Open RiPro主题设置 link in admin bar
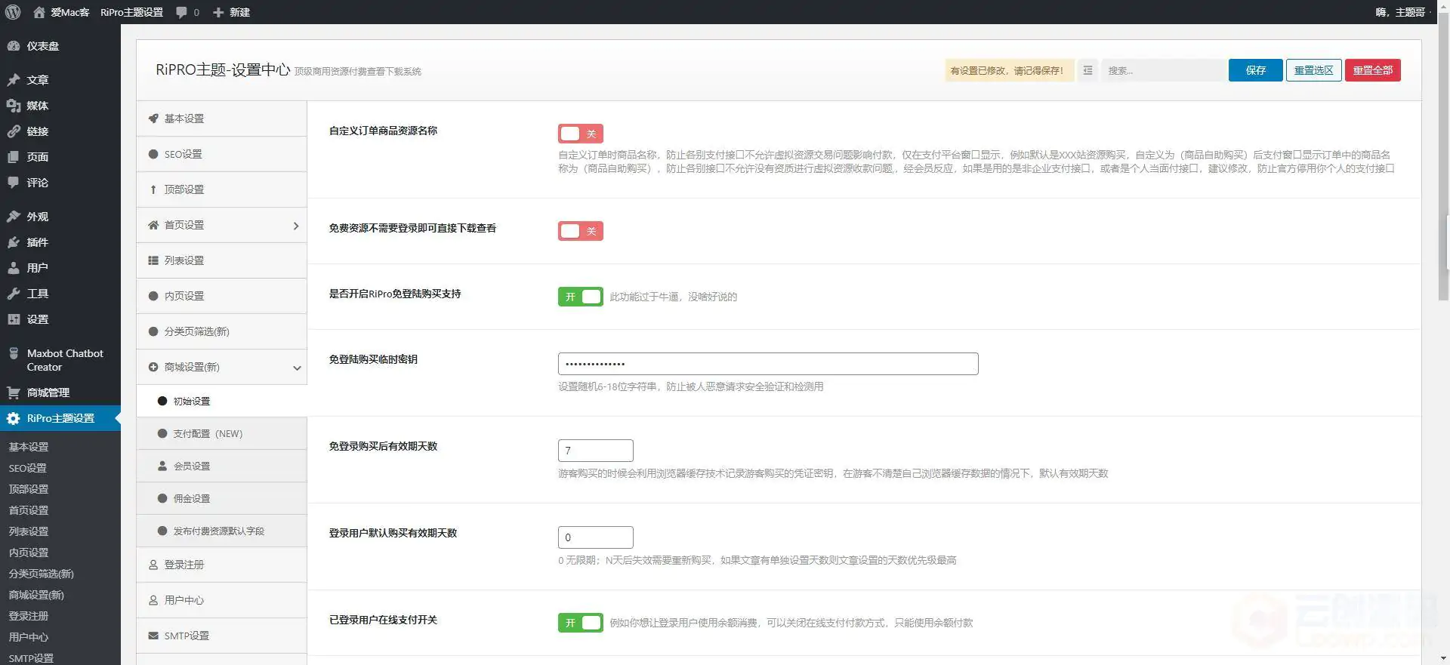Image resolution: width=1450 pixels, height=665 pixels. pyautogui.click(x=131, y=13)
